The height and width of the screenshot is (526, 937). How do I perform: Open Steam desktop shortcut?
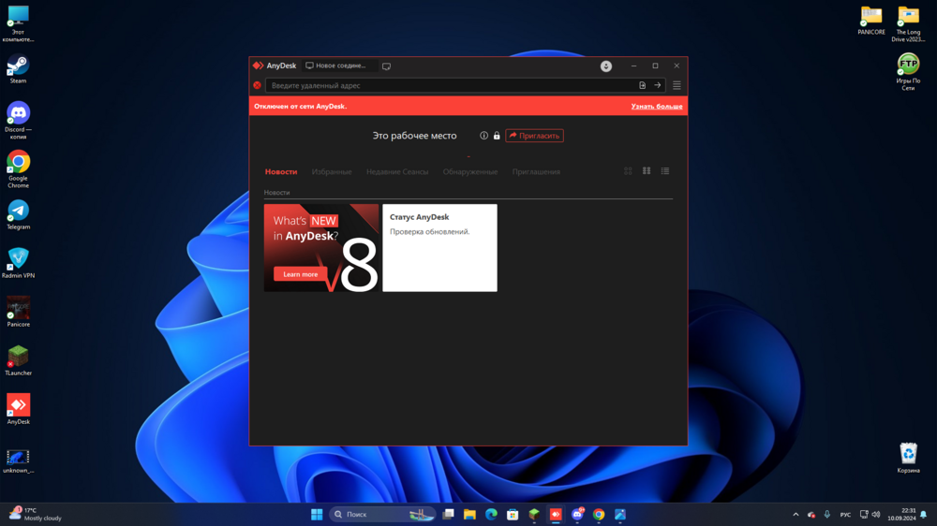coord(18,69)
